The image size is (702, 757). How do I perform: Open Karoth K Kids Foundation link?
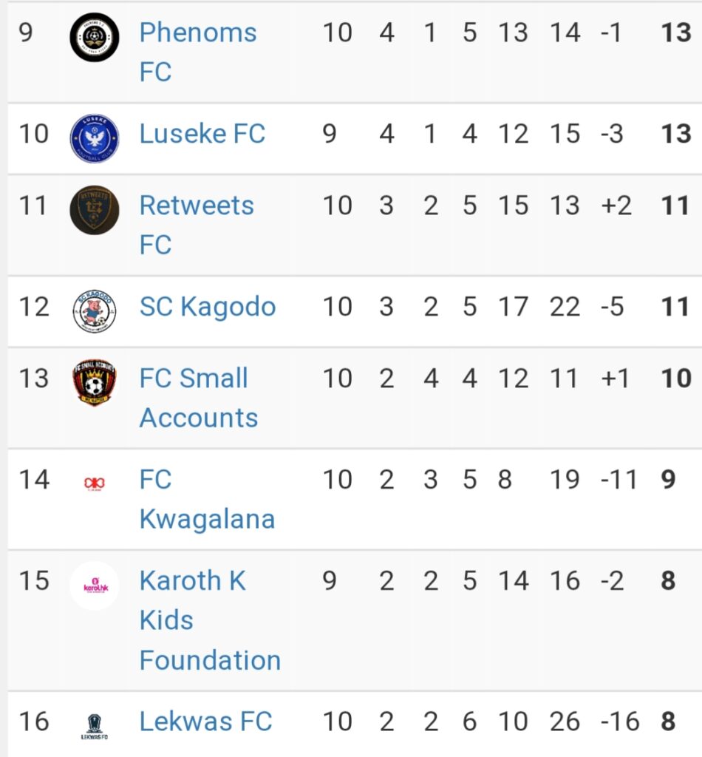(x=210, y=620)
